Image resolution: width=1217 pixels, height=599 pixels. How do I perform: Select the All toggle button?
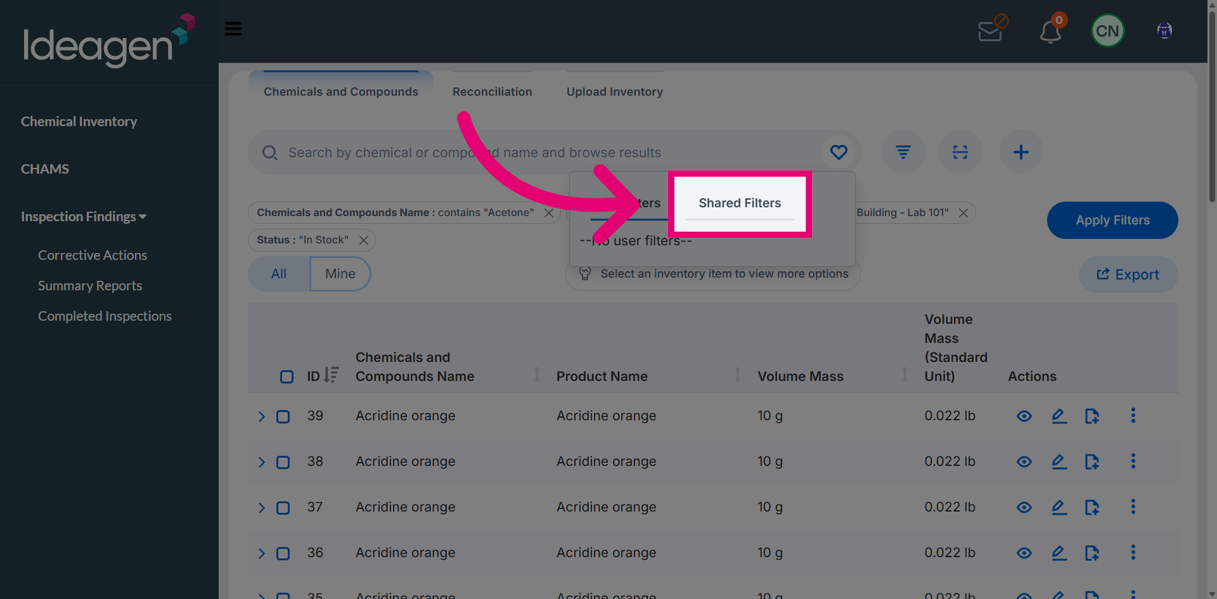pyautogui.click(x=279, y=274)
